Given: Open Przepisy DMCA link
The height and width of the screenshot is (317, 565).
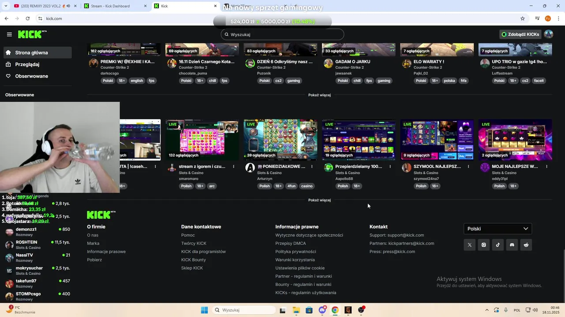Looking at the screenshot, I should (x=290, y=243).
